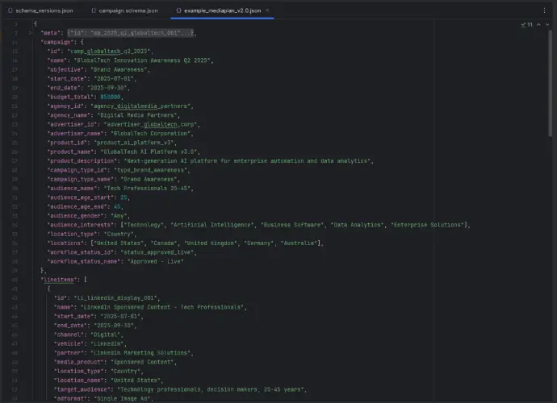The width and height of the screenshot is (557, 403).
Task: Click "type_brand_awareness" value
Action: [151, 170]
